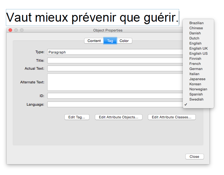
Task: Select German language entry
Action: (196, 69)
